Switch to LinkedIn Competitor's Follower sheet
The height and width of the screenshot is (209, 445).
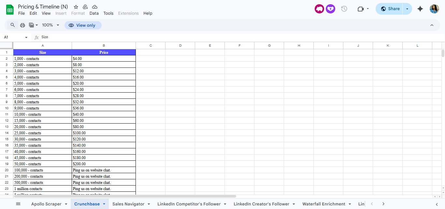click(189, 204)
